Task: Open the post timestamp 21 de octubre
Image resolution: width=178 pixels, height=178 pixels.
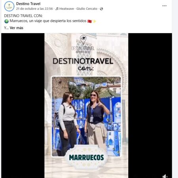Action: (x=34, y=9)
